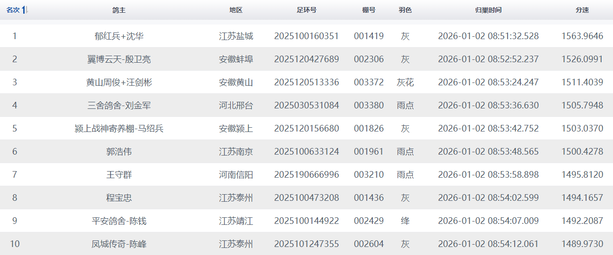This screenshot has width=613, height=255.
Task: Click loft number 003210
Action: [369, 175]
